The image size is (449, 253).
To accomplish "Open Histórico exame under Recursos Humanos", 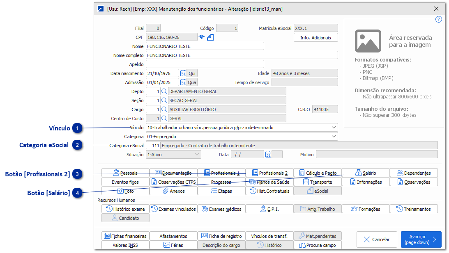I will point(125,209).
